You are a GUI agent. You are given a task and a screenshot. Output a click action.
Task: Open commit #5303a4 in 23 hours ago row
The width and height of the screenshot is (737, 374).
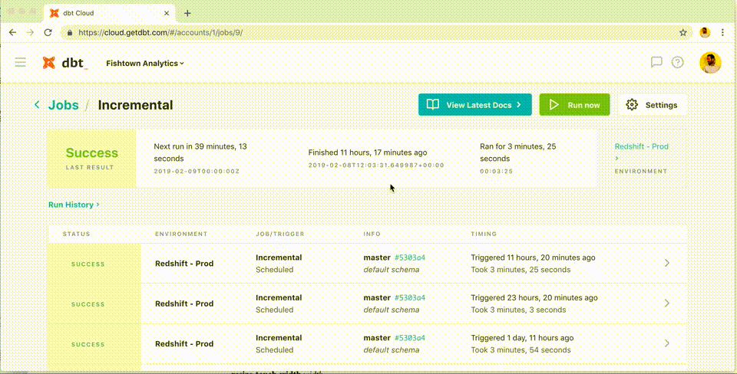[410, 297]
